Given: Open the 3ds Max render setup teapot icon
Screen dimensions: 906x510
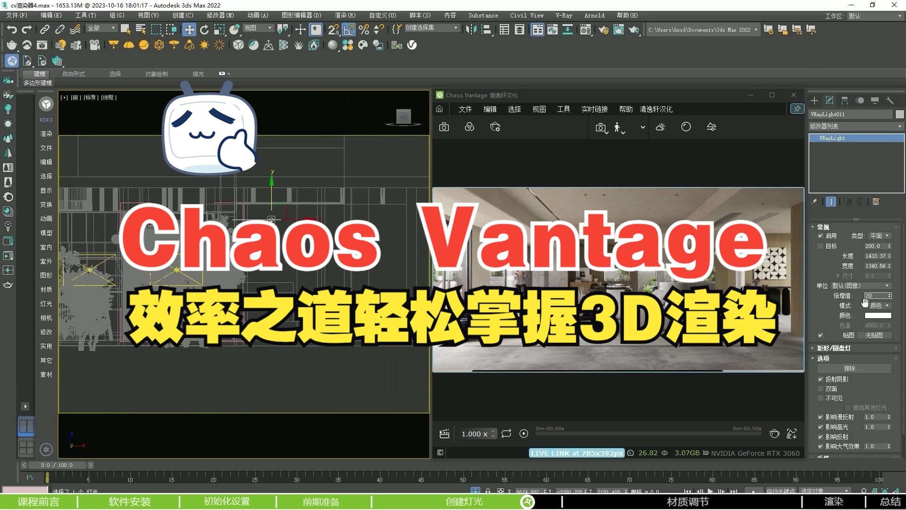Looking at the screenshot, I should 603,29.
